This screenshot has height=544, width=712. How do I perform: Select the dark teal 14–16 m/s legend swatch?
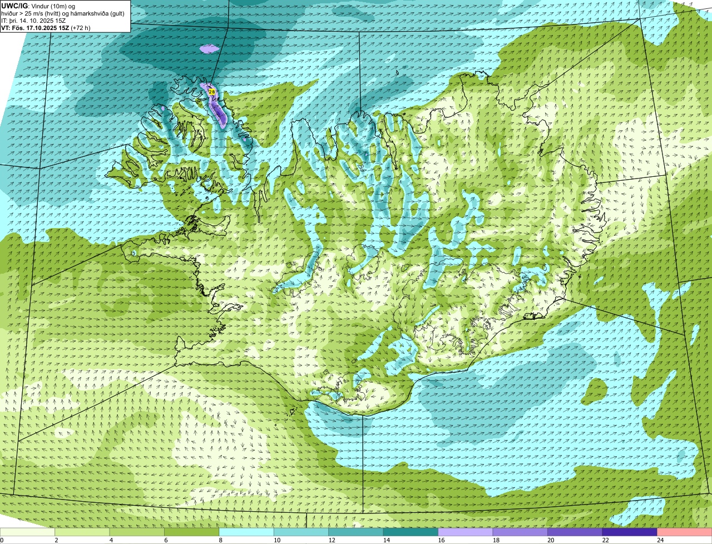(x=411, y=532)
